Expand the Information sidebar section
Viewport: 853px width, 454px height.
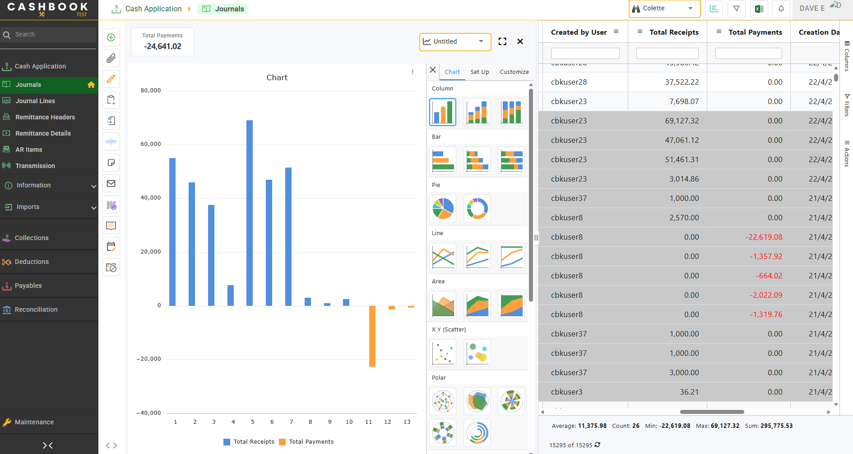coord(49,185)
